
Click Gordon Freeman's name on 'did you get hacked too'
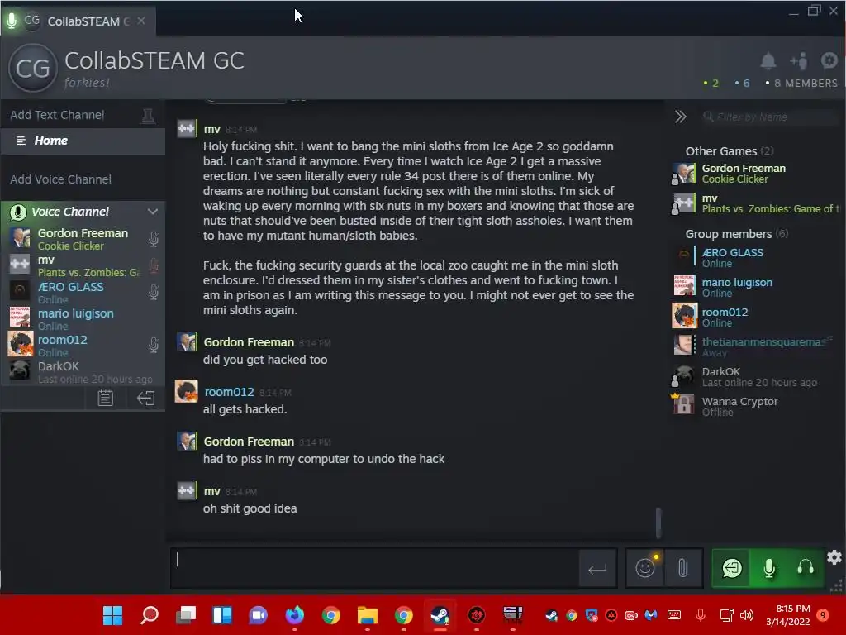pos(249,342)
